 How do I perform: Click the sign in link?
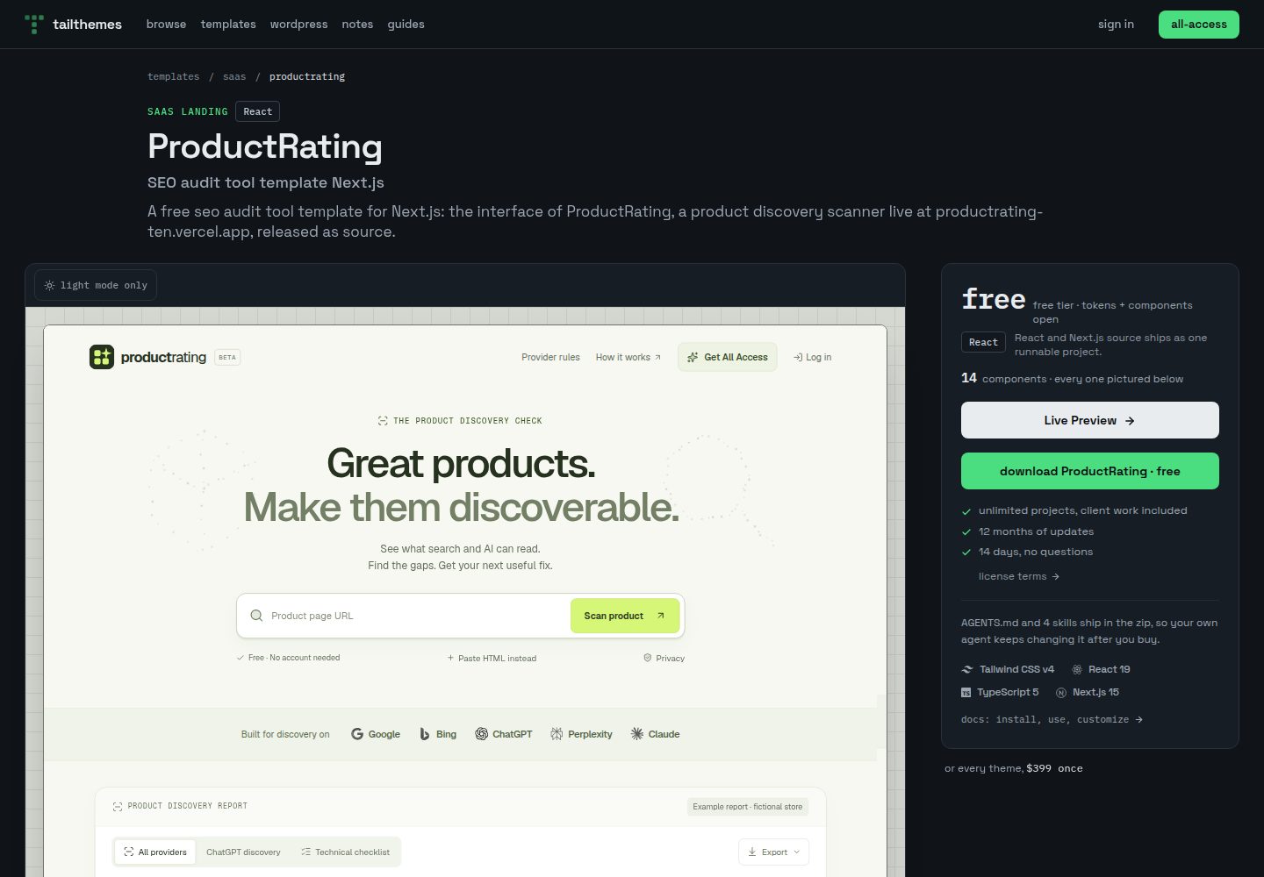pos(1116,24)
